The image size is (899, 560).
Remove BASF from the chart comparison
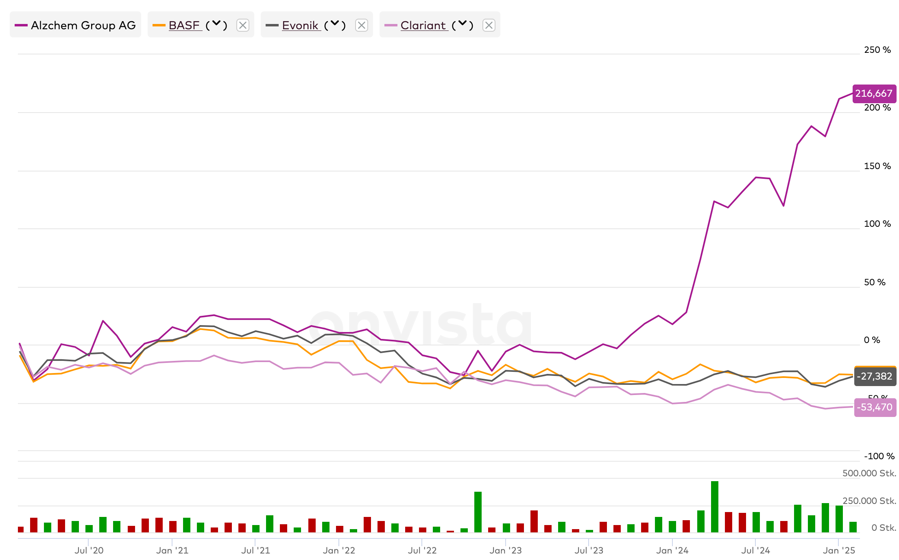(x=243, y=25)
